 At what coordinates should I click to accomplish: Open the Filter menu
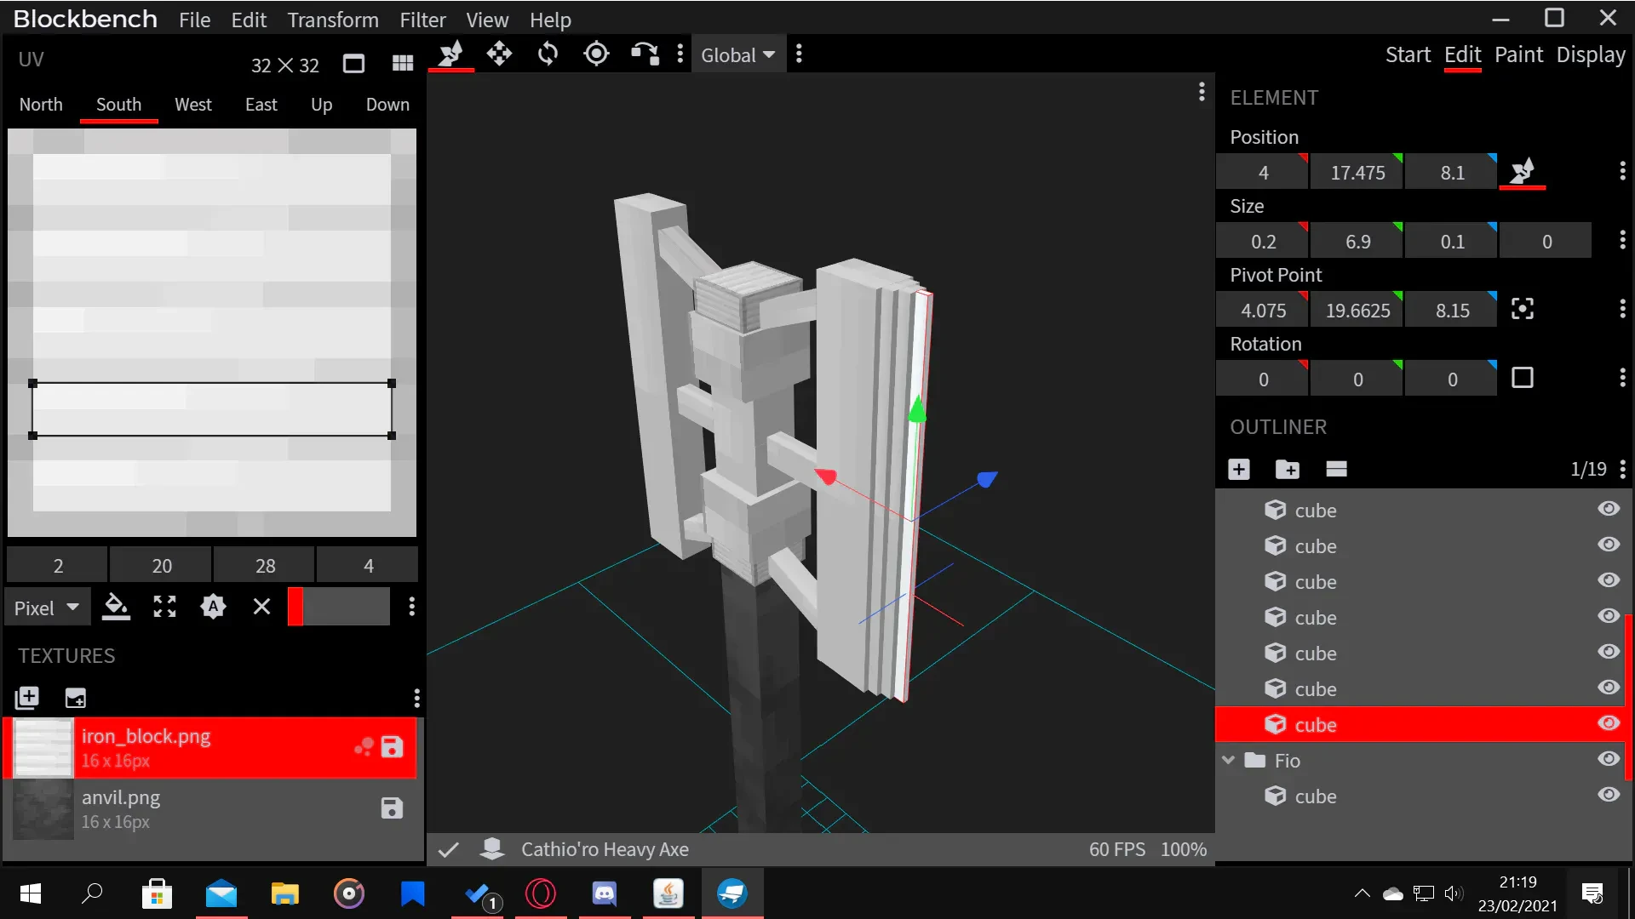tap(422, 20)
